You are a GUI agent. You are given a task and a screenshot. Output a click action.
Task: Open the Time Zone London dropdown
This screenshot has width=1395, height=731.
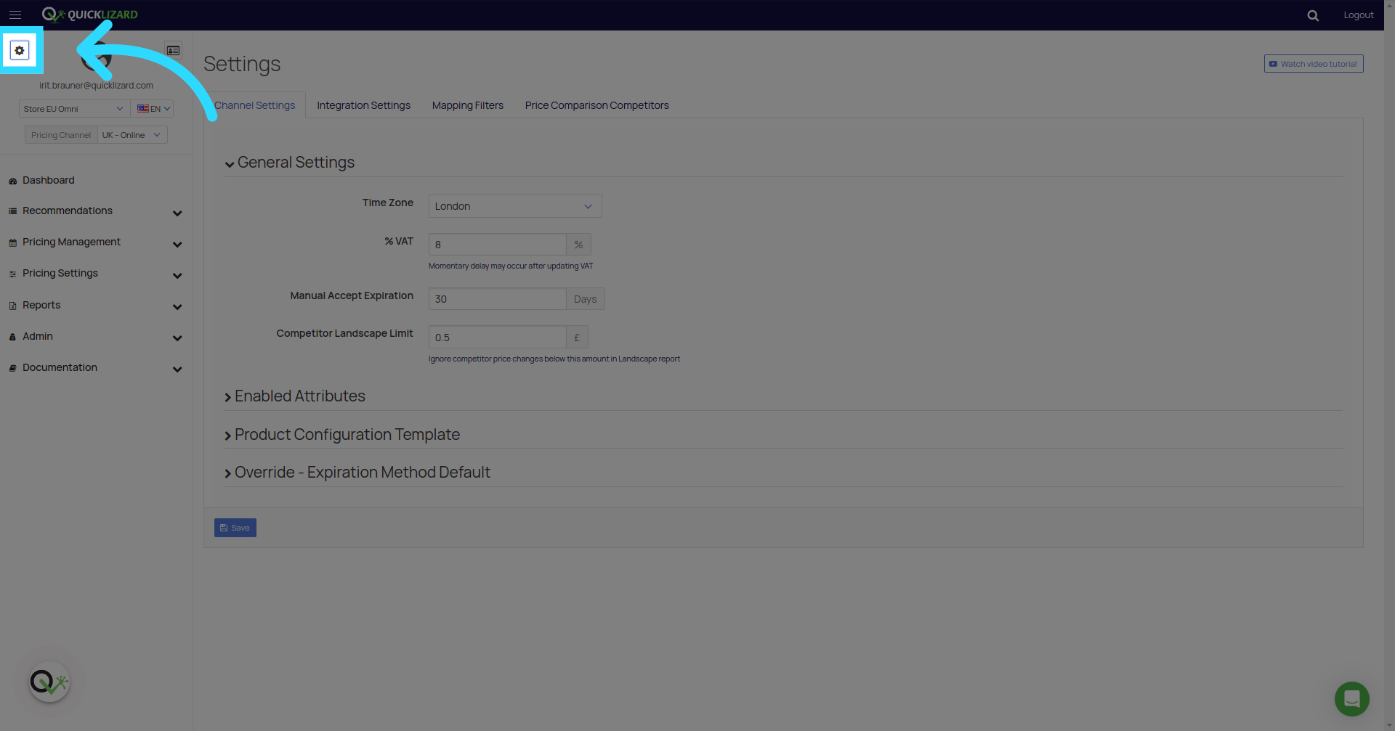pyautogui.click(x=515, y=206)
